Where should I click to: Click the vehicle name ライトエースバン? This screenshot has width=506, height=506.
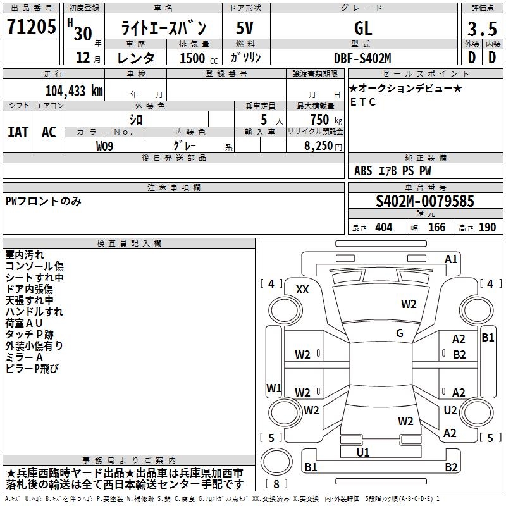tap(163, 29)
